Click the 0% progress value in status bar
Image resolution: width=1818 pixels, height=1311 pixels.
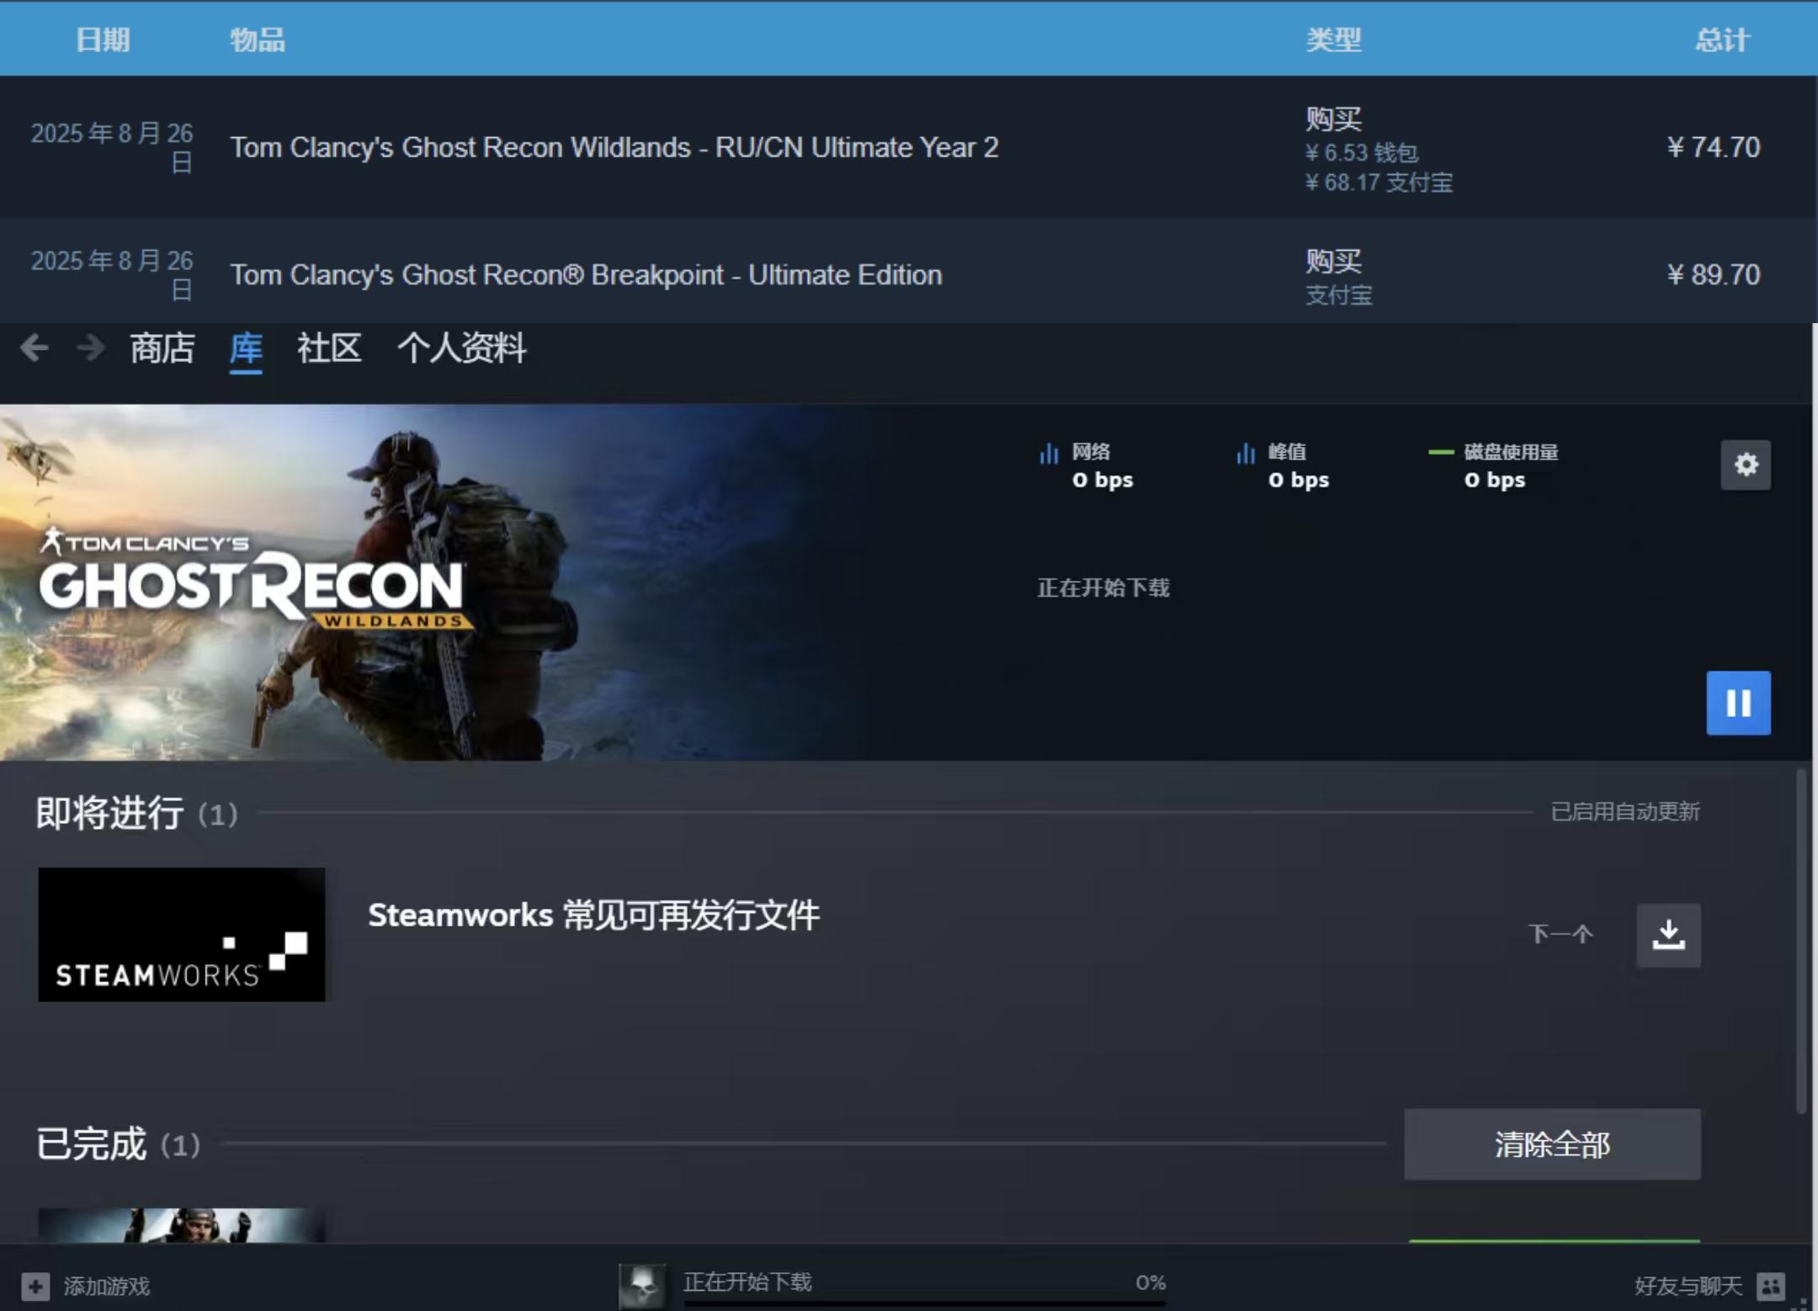(1151, 1282)
